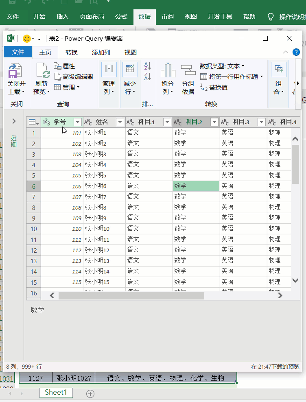Open the Use First Row as Headers arrow
306x402 pixels.
[x=262, y=76]
